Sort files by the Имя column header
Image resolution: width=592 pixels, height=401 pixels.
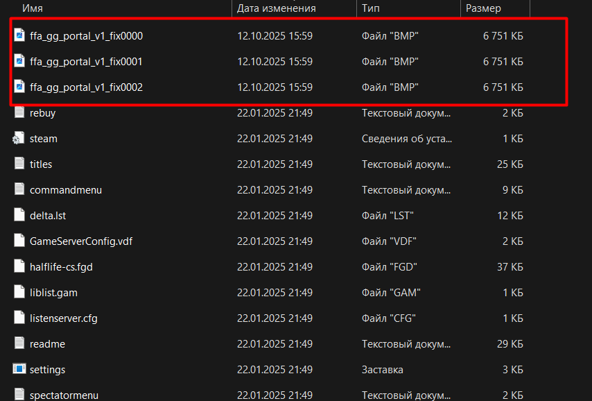coord(33,8)
